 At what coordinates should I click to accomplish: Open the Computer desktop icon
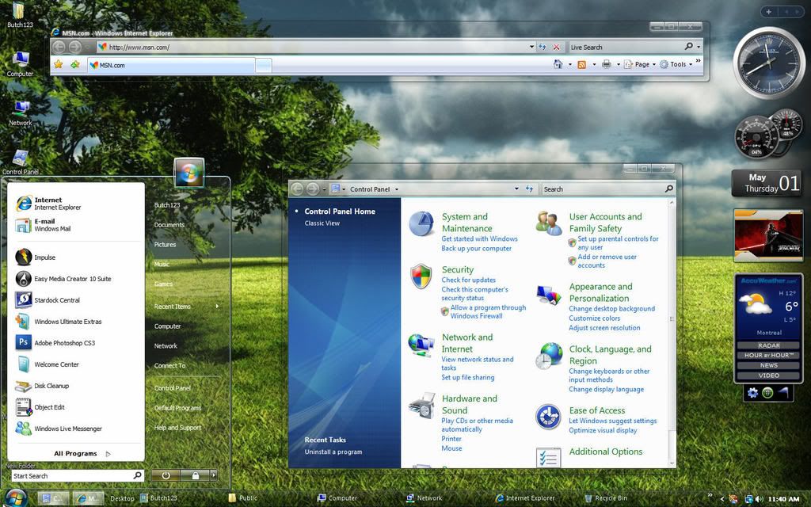(20, 63)
